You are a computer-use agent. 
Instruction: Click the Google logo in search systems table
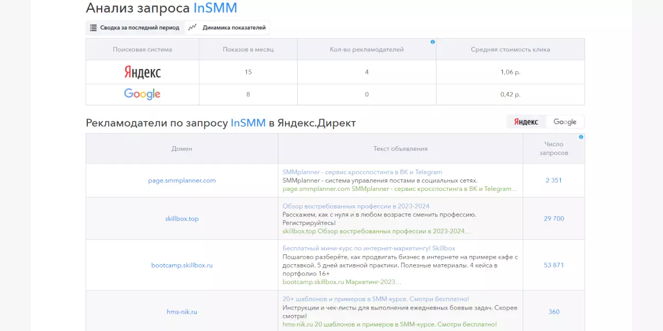(143, 94)
